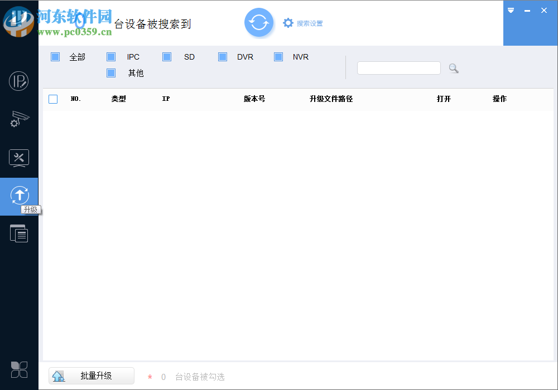Click the magnifier icon to search devices
558x390 pixels.
(x=453, y=68)
